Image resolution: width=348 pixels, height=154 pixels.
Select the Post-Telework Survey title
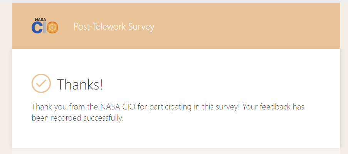pos(114,27)
